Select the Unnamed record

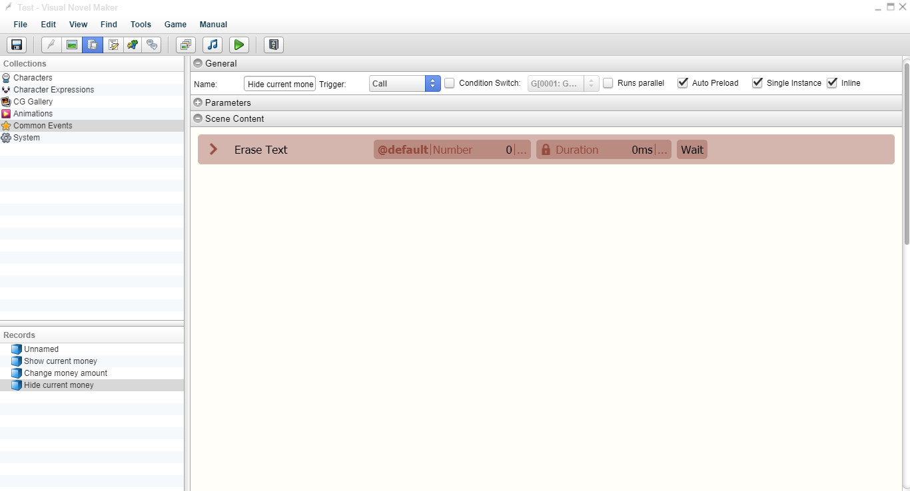(92, 349)
